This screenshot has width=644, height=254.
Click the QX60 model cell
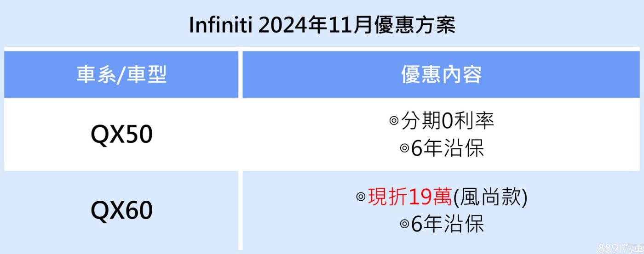pos(121,210)
